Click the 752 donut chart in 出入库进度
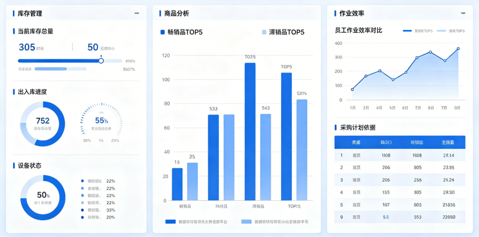The width and height of the screenshot is (479, 237). click(43, 124)
